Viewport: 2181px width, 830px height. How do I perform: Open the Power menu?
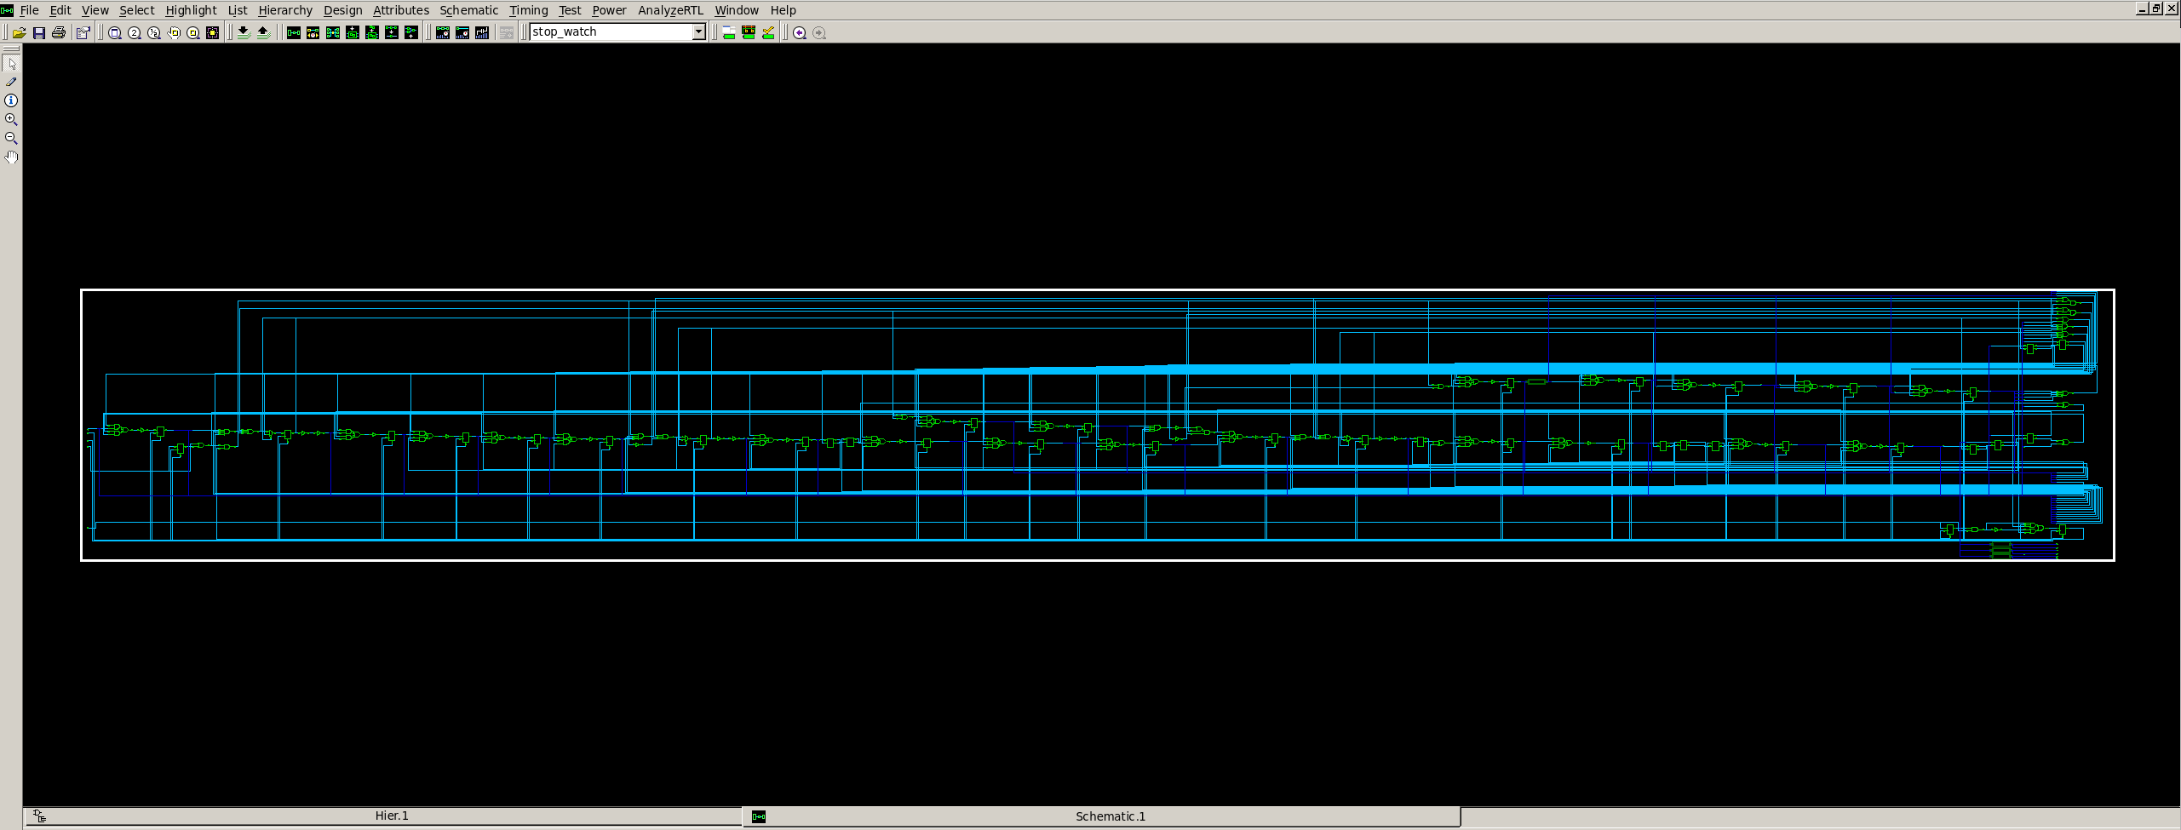(609, 10)
